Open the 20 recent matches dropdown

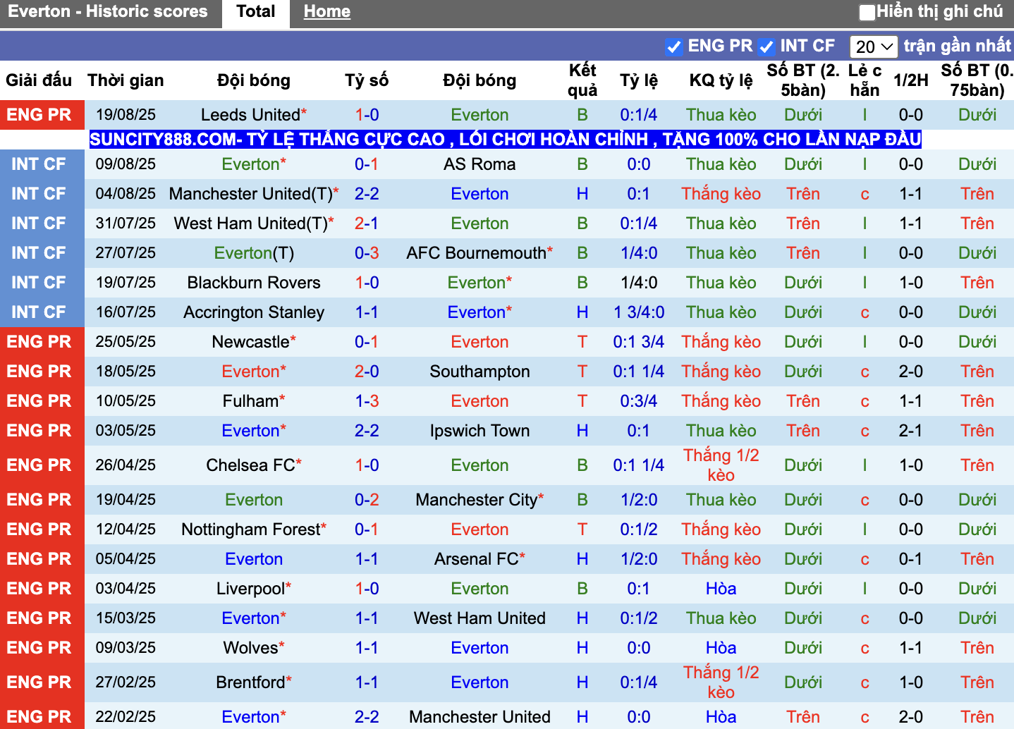tap(874, 47)
